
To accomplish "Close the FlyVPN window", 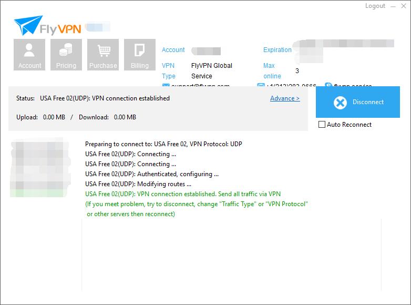I will 404,6.
